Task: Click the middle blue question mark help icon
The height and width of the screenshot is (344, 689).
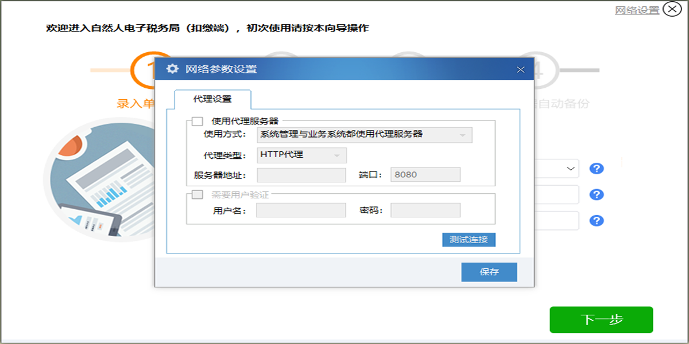Action: point(597,195)
